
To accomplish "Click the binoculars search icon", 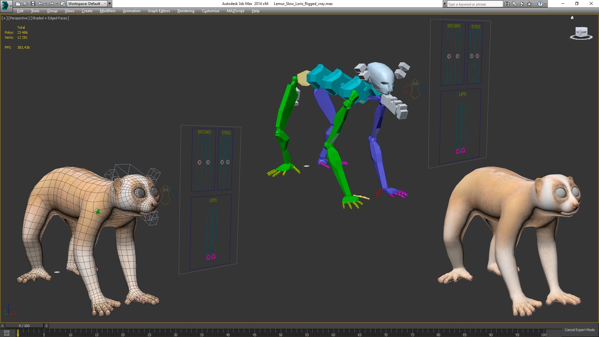I will (x=507, y=4).
